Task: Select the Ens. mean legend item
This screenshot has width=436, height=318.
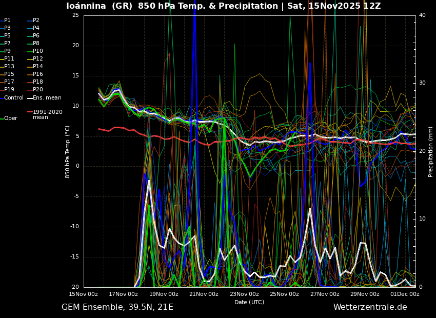Action: tap(47, 97)
